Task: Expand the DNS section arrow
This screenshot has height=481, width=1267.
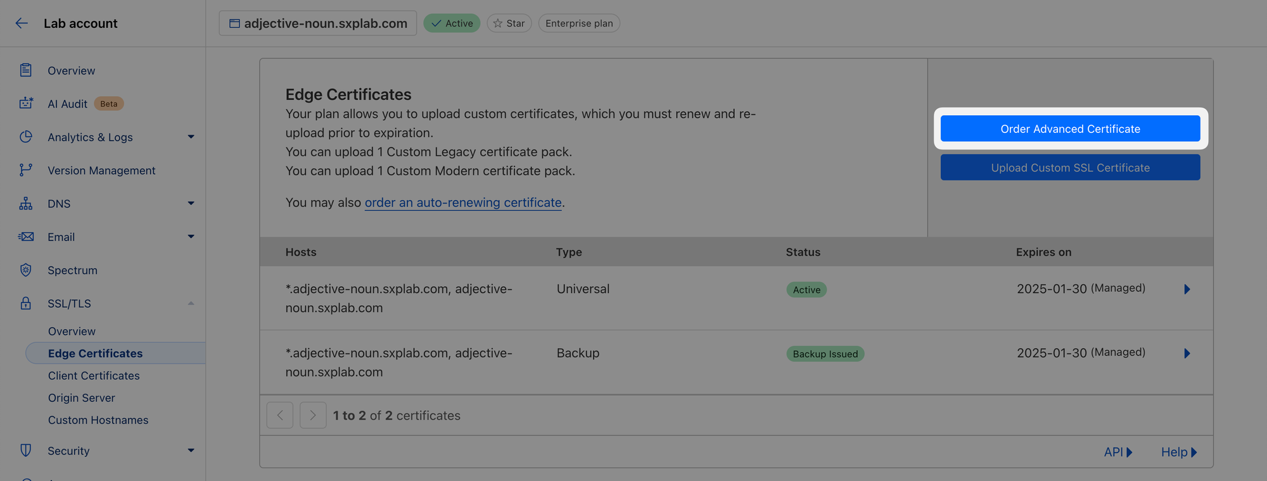Action: click(191, 203)
